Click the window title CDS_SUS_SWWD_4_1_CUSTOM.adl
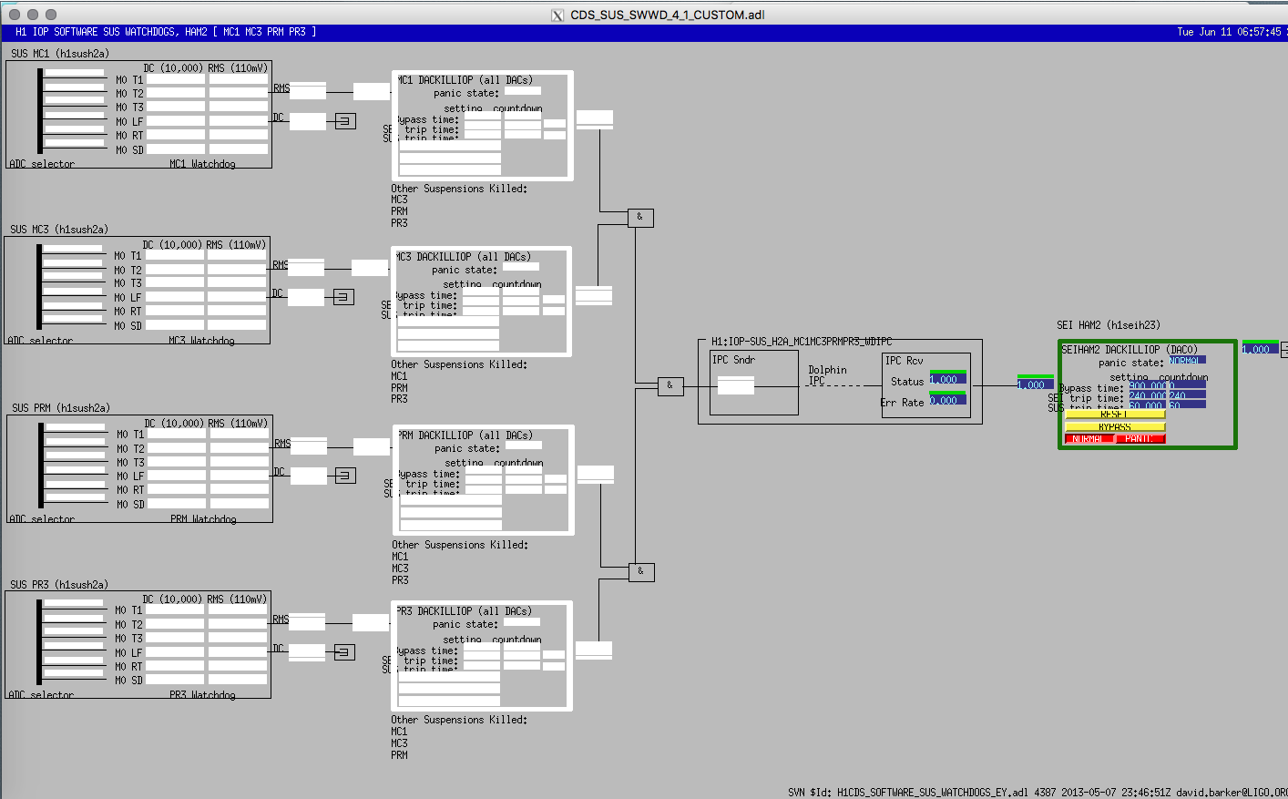Screen dimensions: 1288x799 tap(668, 15)
